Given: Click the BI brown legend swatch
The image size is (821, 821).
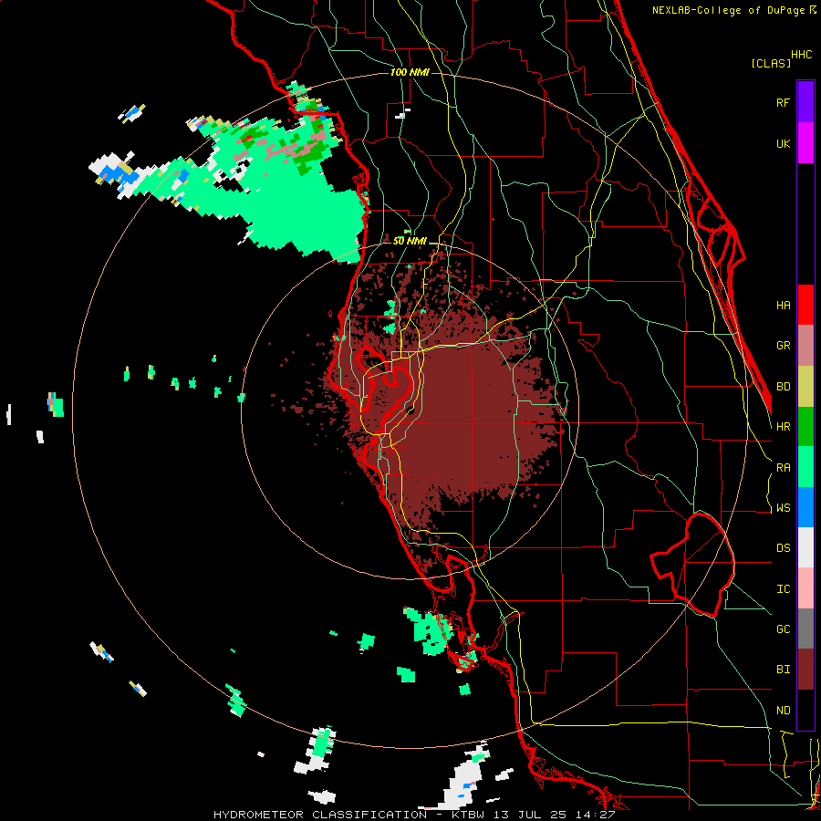Looking at the screenshot, I should coord(805,670).
